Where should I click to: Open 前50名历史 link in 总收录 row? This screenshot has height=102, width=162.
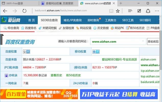click(x=73, y=75)
